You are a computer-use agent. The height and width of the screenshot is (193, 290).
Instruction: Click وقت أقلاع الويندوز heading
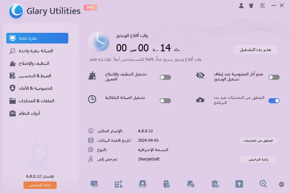click(x=132, y=35)
